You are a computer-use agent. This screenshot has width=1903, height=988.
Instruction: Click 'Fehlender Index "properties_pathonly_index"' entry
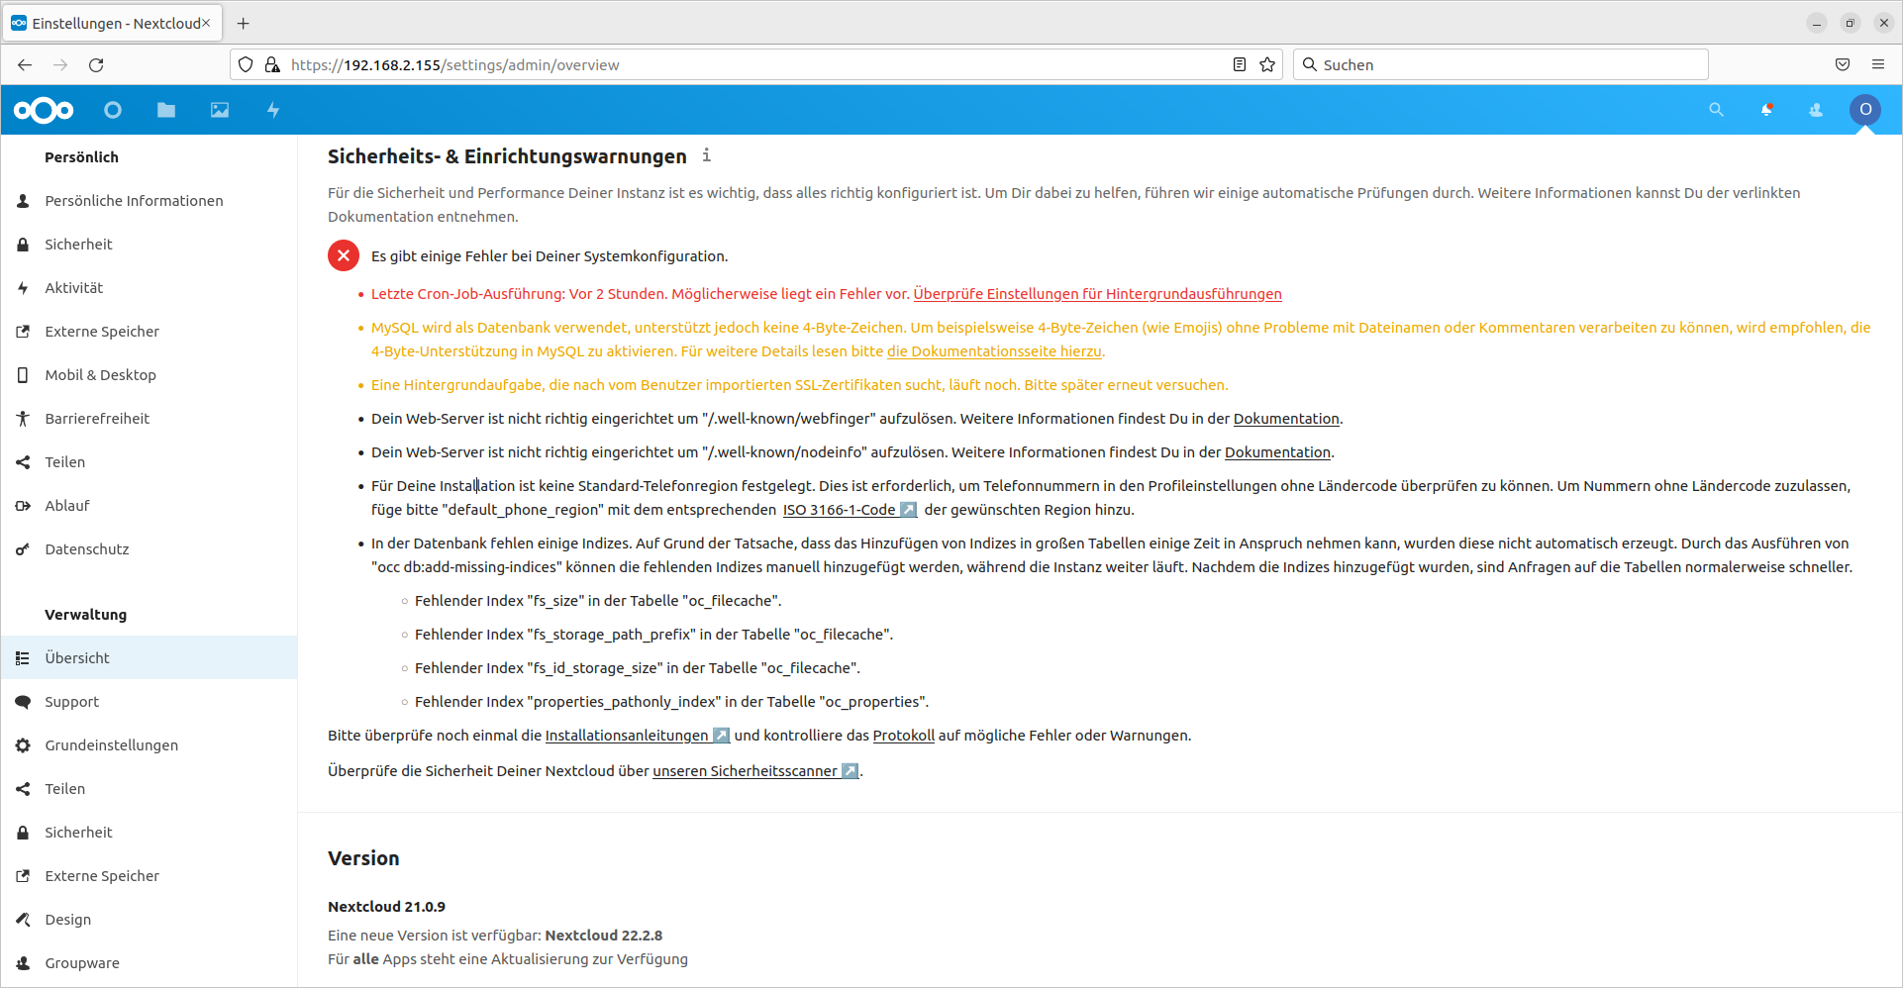click(x=671, y=702)
